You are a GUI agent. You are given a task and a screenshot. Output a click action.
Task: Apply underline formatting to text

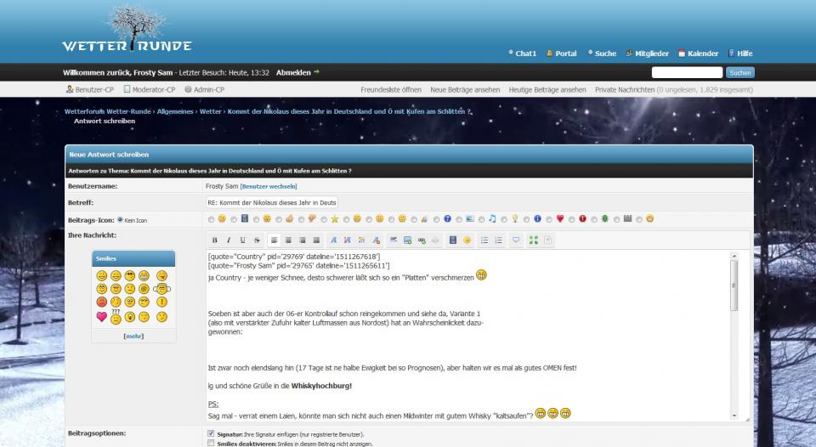[x=242, y=240]
